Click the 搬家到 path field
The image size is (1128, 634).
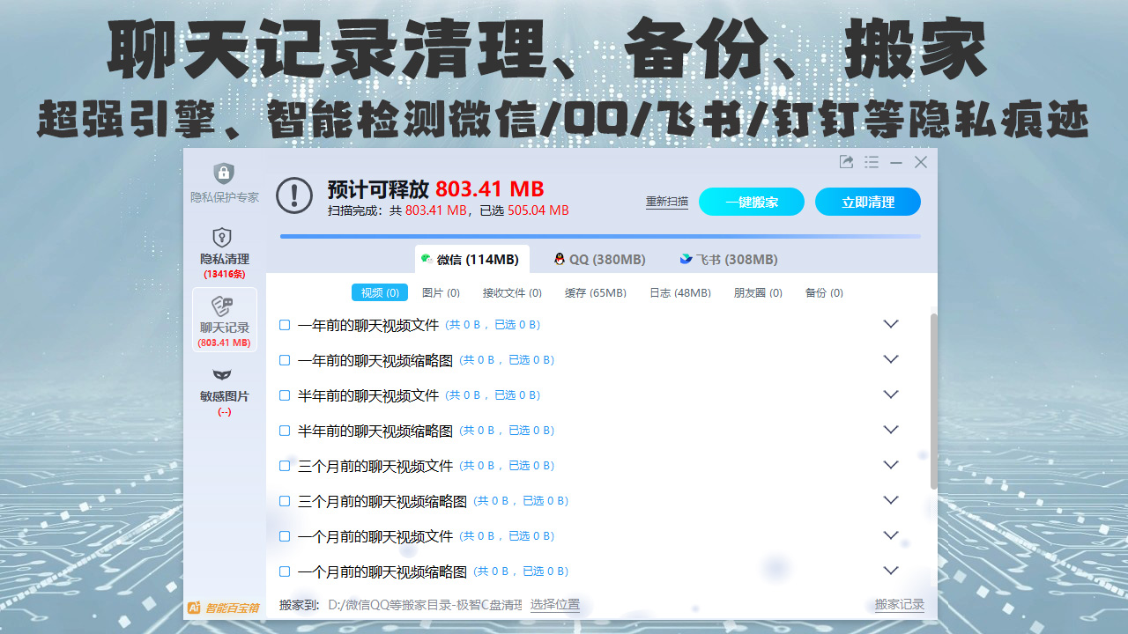point(425,605)
